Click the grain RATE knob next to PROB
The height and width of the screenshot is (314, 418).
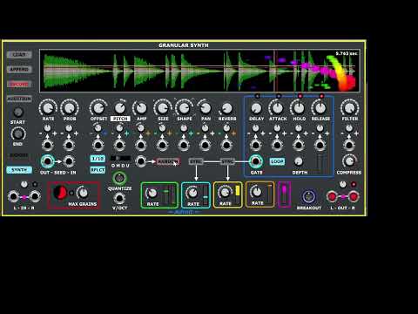pyautogui.click(x=48, y=108)
